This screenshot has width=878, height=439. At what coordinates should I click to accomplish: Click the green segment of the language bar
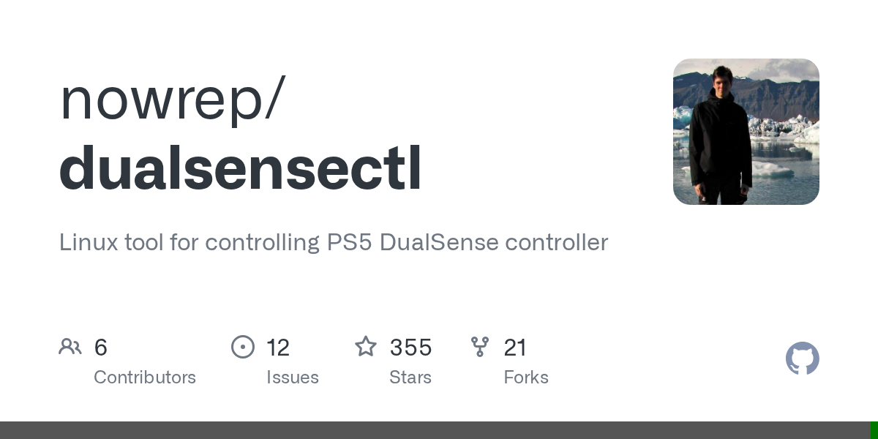874,430
